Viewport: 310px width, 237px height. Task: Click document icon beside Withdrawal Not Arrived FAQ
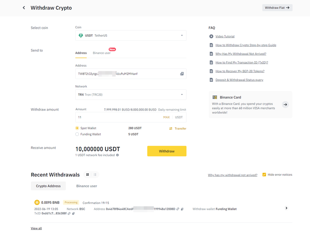click(x=211, y=54)
